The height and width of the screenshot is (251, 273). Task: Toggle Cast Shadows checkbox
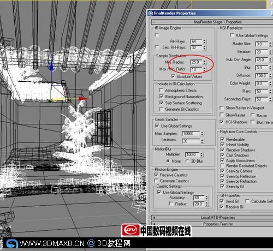coord(222,155)
